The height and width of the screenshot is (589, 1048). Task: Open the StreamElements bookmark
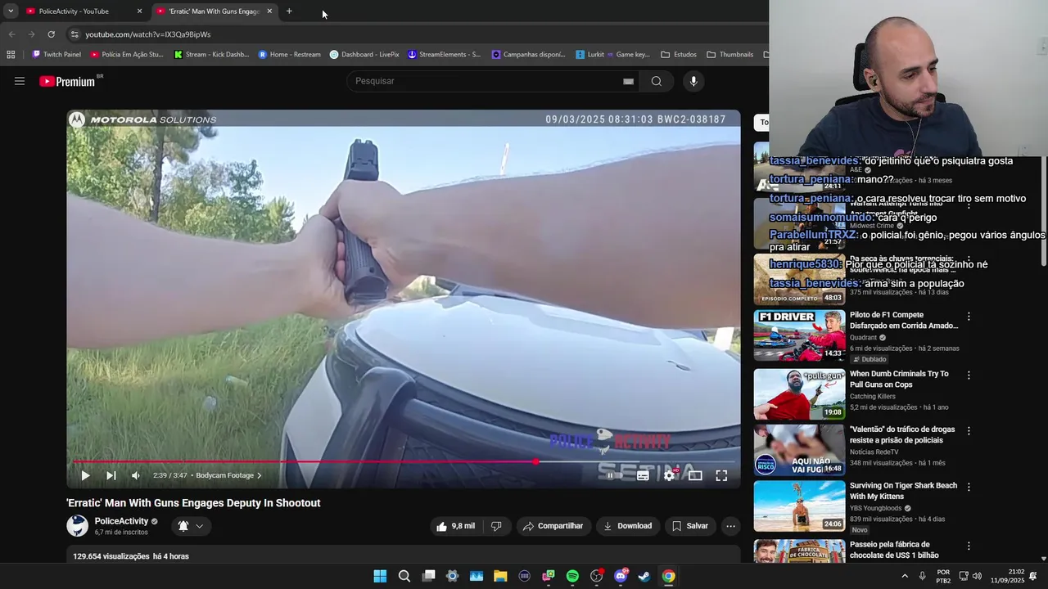pos(444,55)
